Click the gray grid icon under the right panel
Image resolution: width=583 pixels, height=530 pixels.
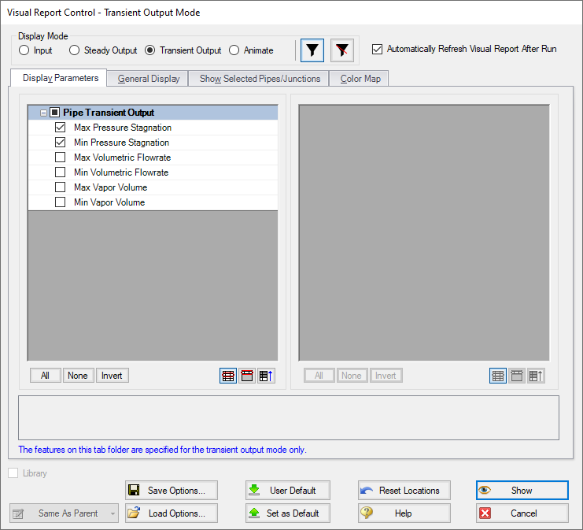point(498,376)
